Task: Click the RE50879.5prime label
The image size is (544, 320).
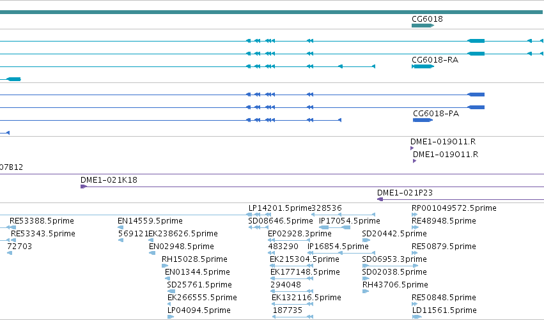Action: coord(444,247)
